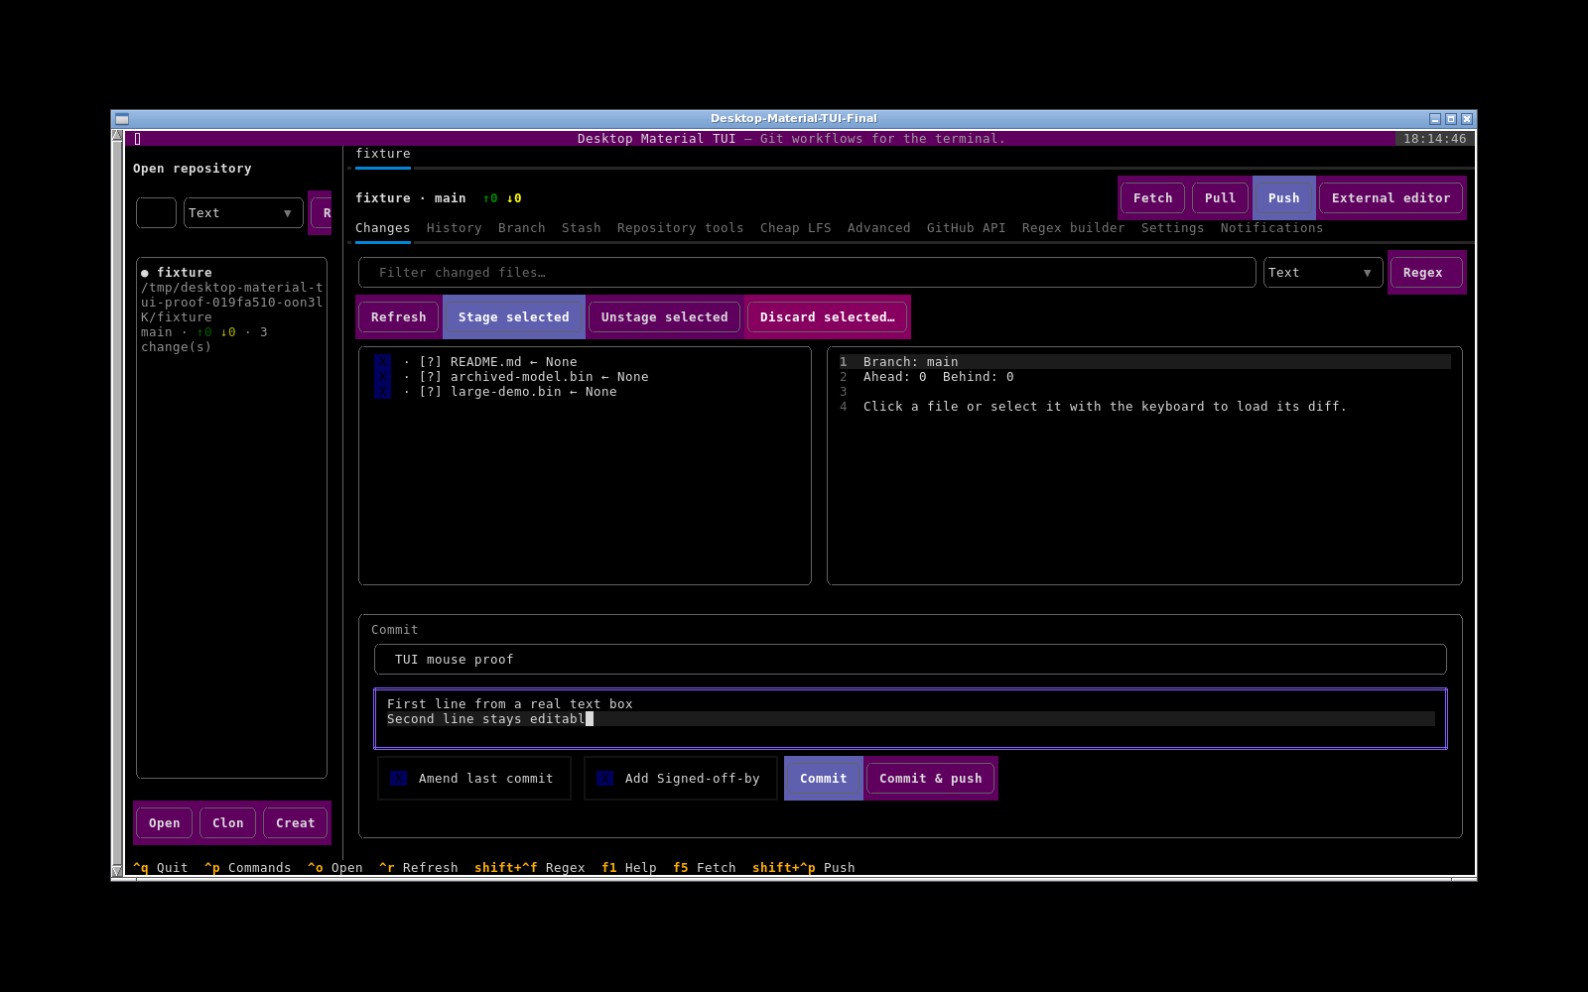Toggle selection checkbox for archived-model.bin
The width and height of the screenshot is (1588, 992).
pyautogui.click(x=383, y=377)
